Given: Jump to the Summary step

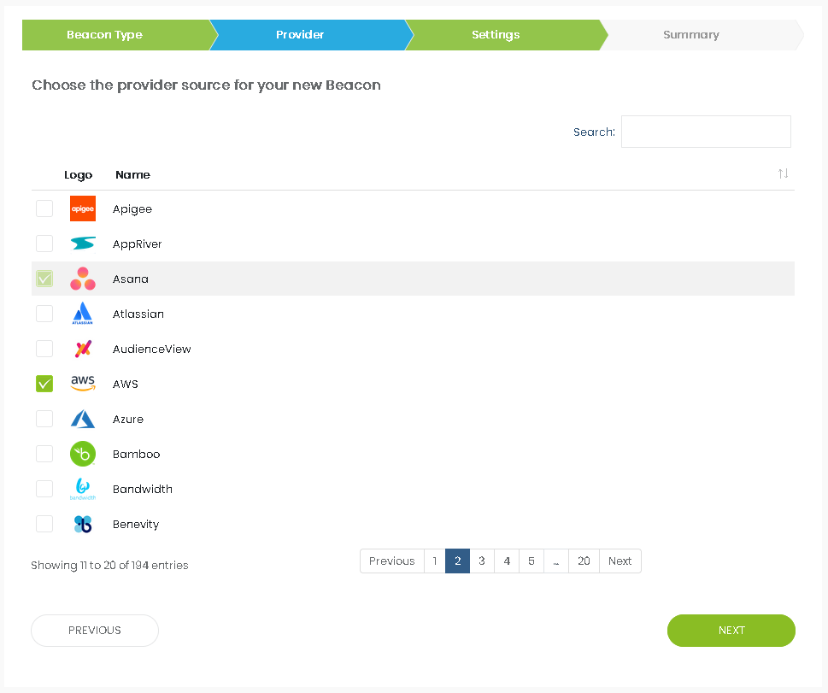Looking at the screenshot, I should tap(700, 35).
